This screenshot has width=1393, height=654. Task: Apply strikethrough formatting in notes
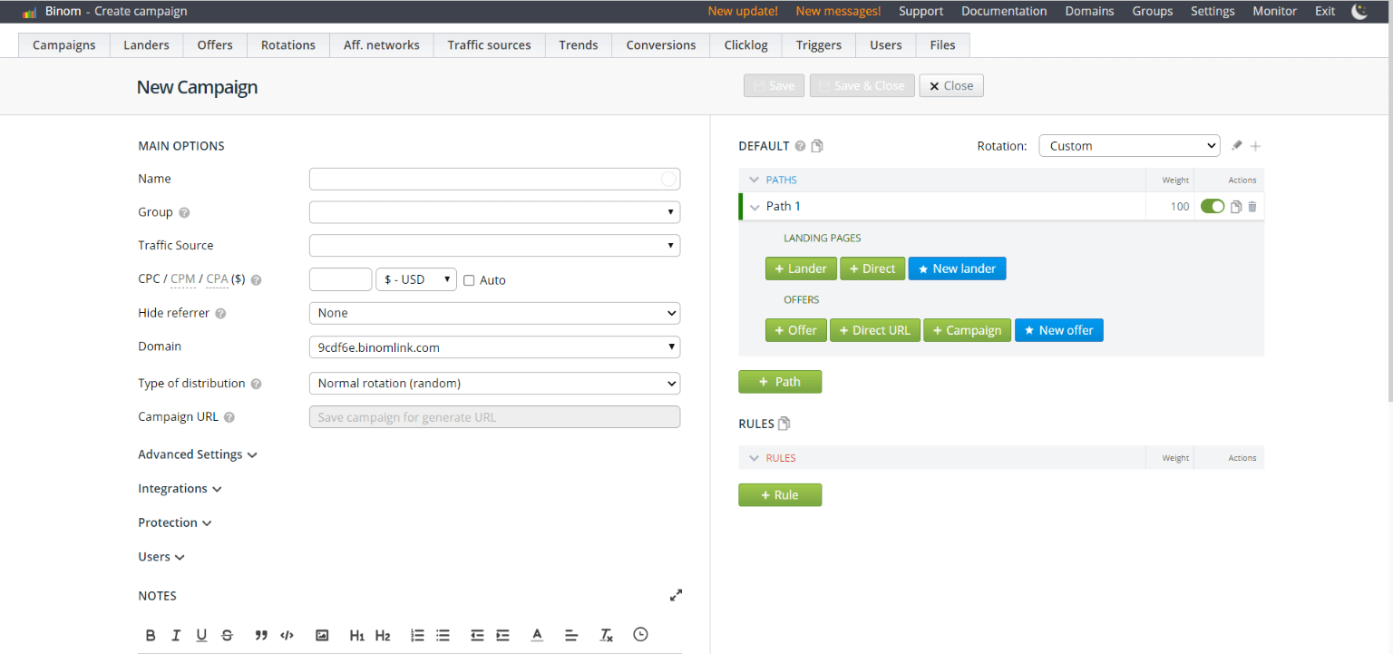227,635
